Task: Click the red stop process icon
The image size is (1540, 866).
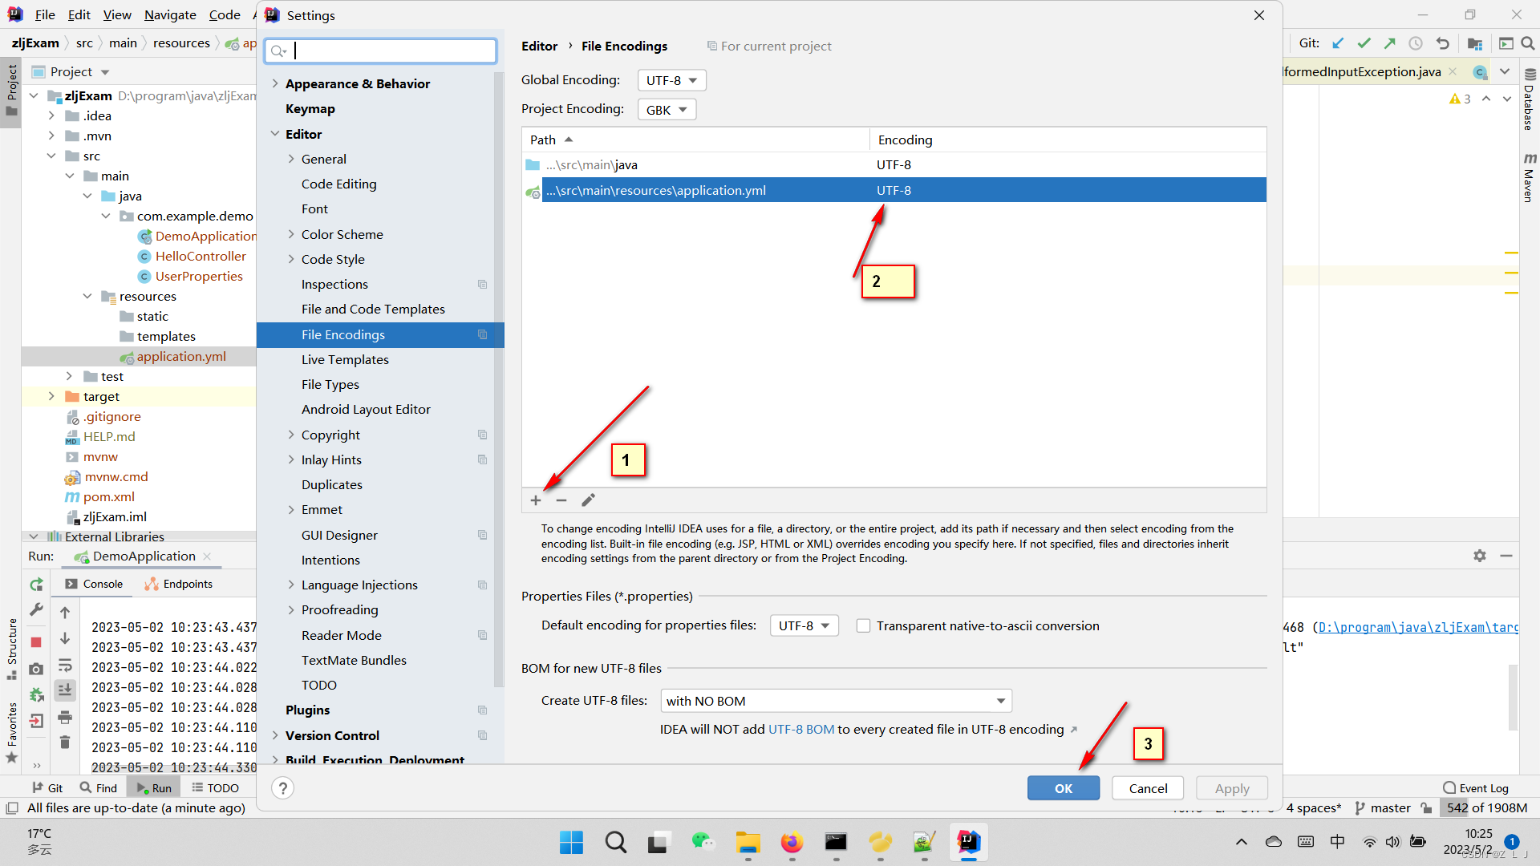Action: point(36,641)
